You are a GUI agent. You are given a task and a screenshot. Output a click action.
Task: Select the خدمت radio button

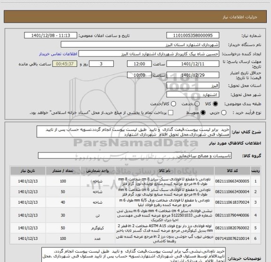pyautogui.click(x=197, y=103)
